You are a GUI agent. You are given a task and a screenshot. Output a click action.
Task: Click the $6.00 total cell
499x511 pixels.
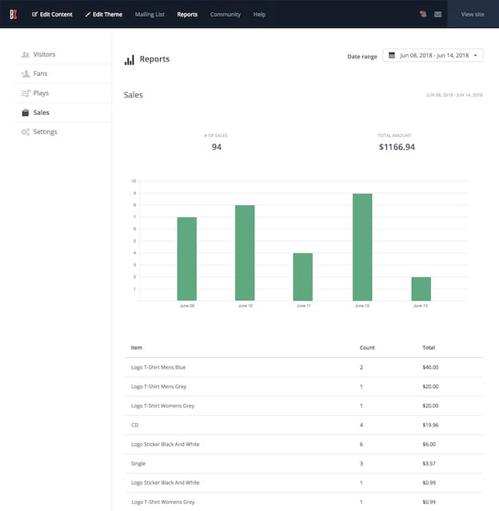tap(429, 444)
